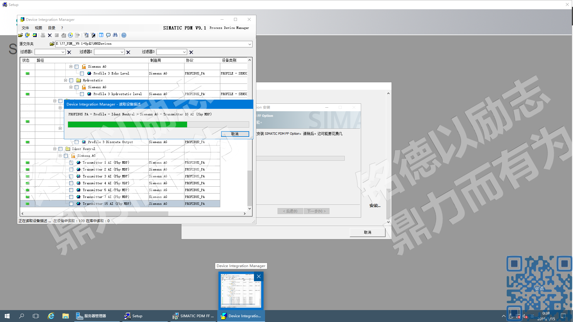Switch to Setup in the taskbar
Image resolution: width=573 pixels, height=322 pixels.
pos(145,316)
